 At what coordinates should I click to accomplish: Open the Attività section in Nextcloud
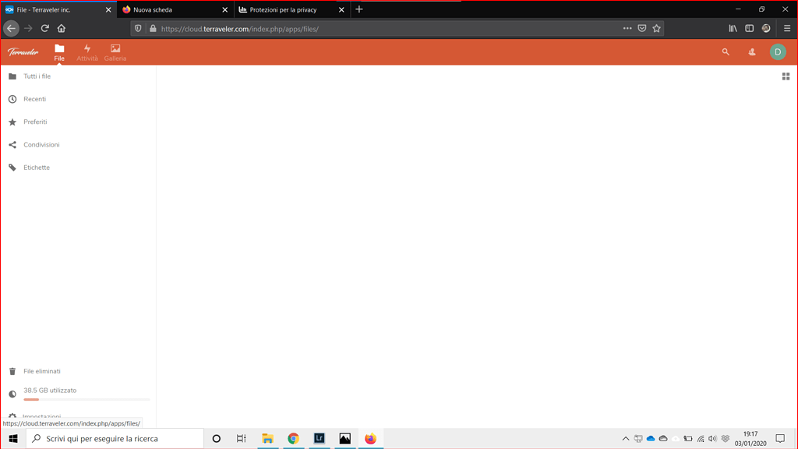pos(87,51)
